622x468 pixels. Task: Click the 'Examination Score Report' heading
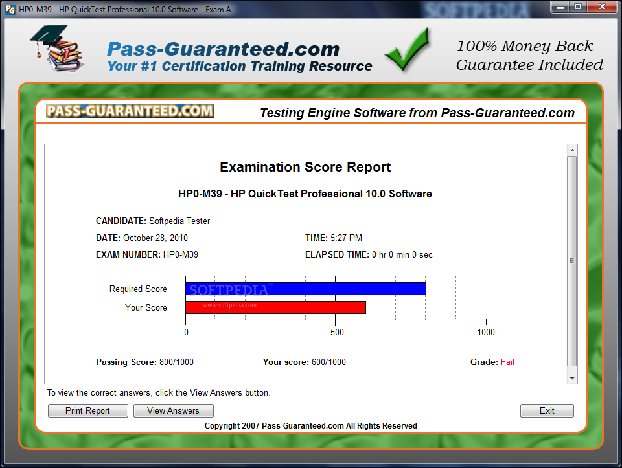click(x=305, y=167)
